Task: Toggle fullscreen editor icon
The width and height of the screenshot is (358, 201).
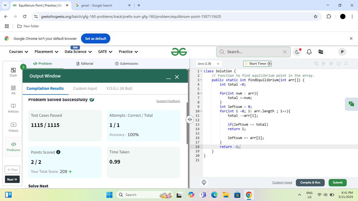Action: click(x=346, y=63)
